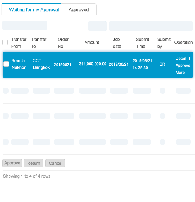This screenshot has width=195, height=202.
Task: Expand the More options in highlighted row
Action: click(x=180, y=73)
